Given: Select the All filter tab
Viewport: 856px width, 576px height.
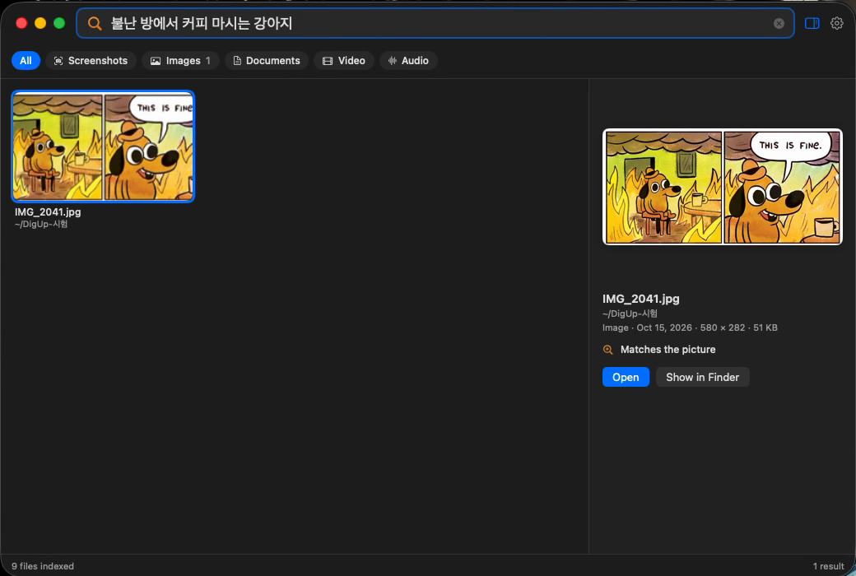Looking at the screenshot, I should [x=26, y=61].
